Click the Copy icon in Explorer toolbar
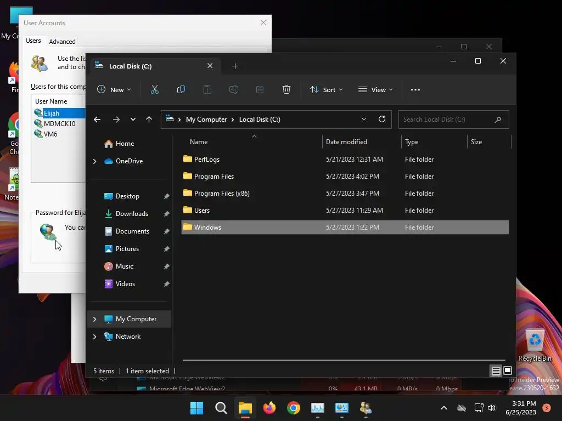Screen dimensions: 562x421 pos(181,89)
